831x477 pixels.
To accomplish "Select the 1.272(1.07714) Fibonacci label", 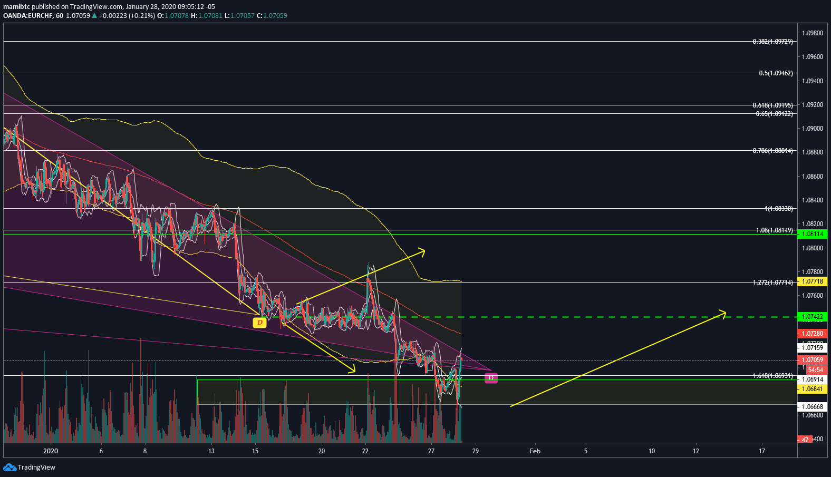I will (x=772, y=283).
